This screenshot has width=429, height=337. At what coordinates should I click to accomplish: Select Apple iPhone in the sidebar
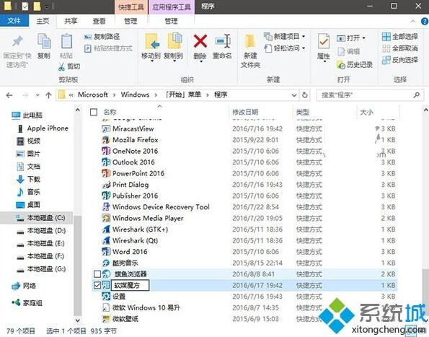click(43, 128)
